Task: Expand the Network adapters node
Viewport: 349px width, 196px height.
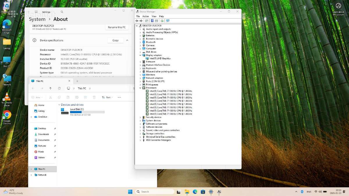Action: click(x=140, y=78)
